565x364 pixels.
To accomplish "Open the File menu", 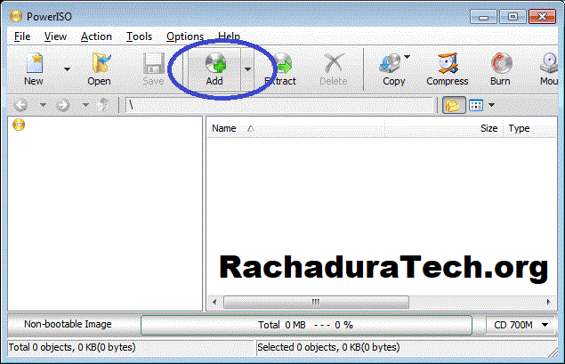I will click(x=22, y=36).
